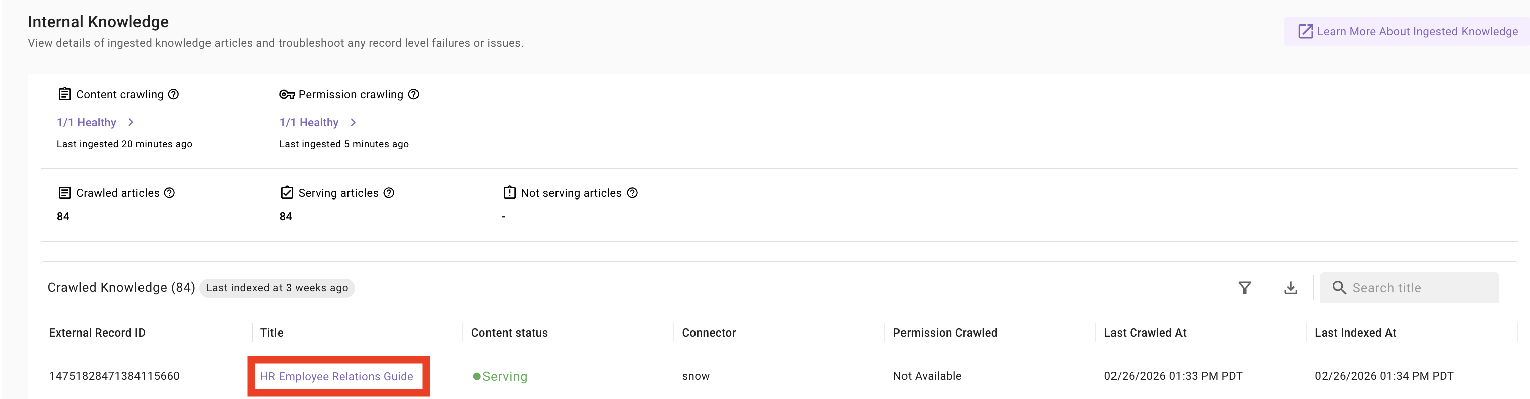The height and width of the screenshot is (399, 1530).
Task: Click the Last Crawled At column header
Action: click(1145, 332)
